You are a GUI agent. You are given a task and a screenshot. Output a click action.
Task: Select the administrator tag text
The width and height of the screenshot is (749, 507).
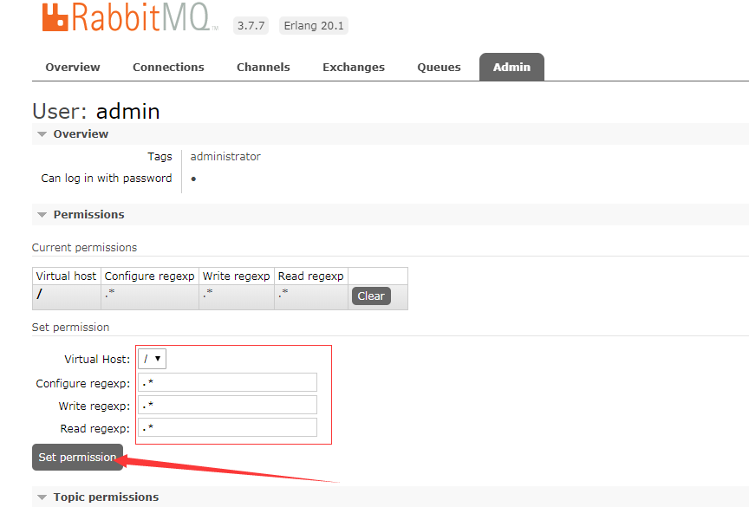(x=225, y=157)
